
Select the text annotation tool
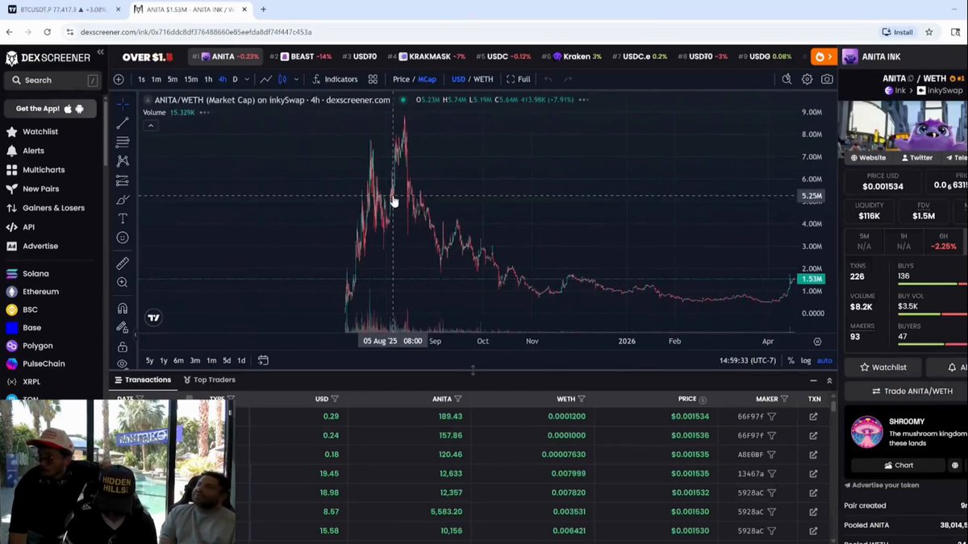123,218
